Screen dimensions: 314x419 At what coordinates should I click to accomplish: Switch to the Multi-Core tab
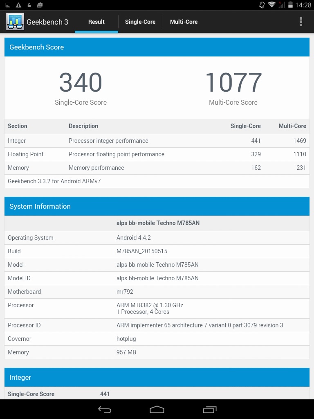(x=184, y=22)
